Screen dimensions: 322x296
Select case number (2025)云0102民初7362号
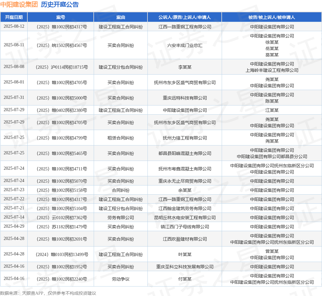61,218
